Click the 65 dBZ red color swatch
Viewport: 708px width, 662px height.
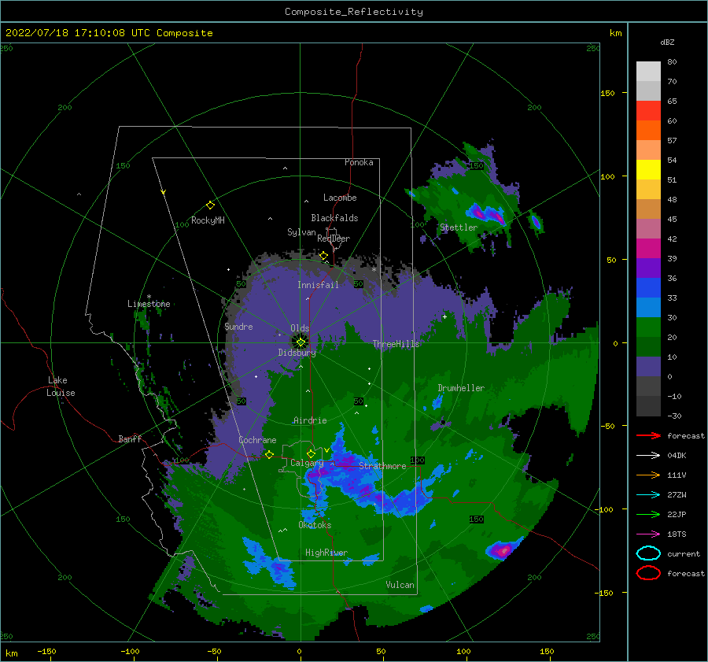(648, 110)
